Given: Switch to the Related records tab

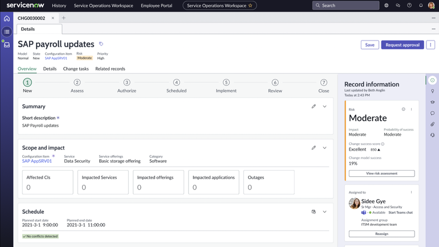Looking at the screenshot, I should (110, 69).
